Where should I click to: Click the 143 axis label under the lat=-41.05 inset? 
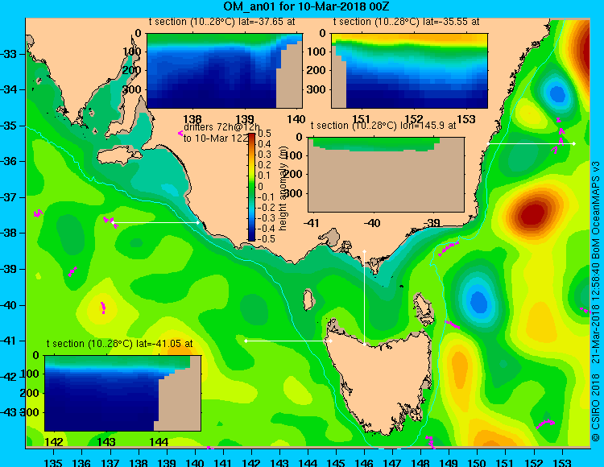pyautogui.click(x=106, y=442)
